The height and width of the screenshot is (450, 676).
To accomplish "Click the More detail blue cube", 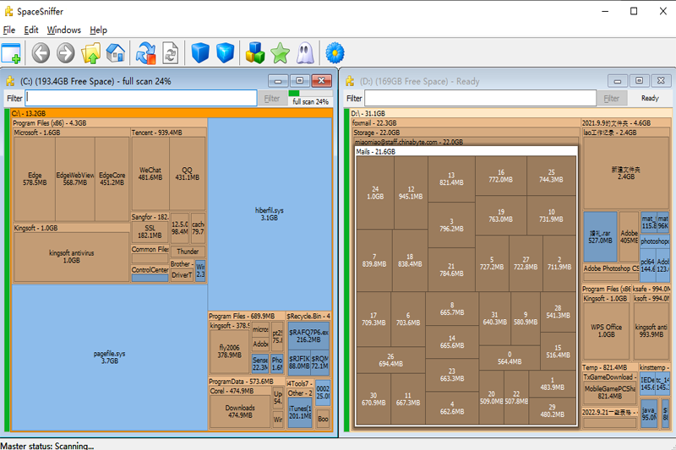I will [225, 53].
